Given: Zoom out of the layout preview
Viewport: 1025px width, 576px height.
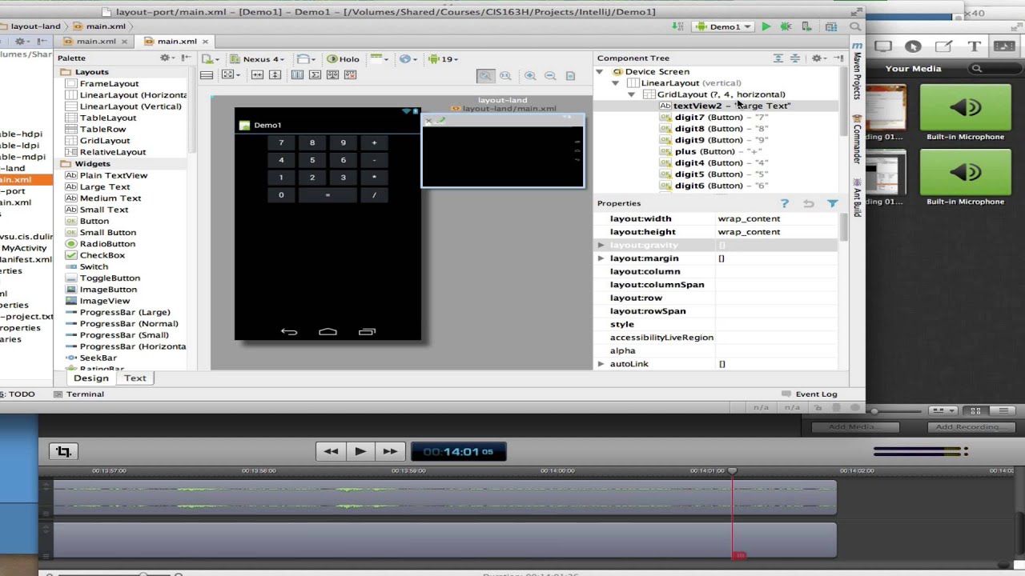Looking at the screenshot, I should [x=550, y=75].
